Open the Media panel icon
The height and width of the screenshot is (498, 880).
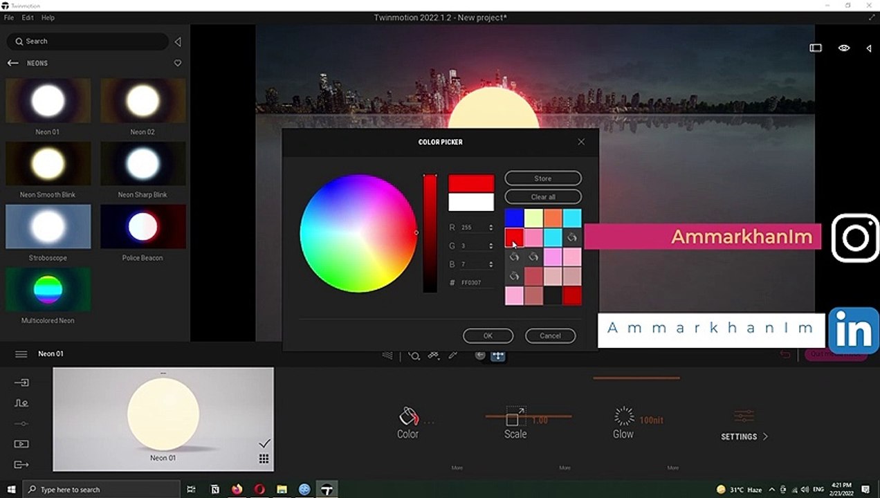pos(21,444)
